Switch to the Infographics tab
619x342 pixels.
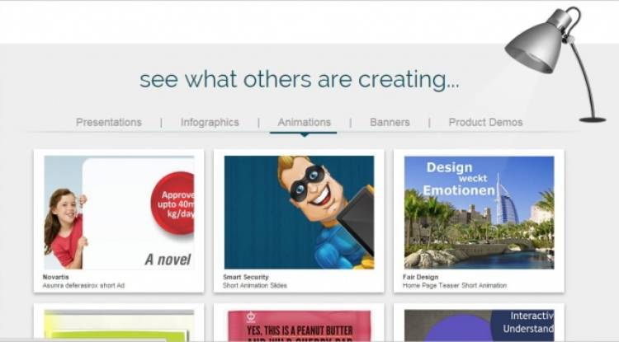click(210, 122)
